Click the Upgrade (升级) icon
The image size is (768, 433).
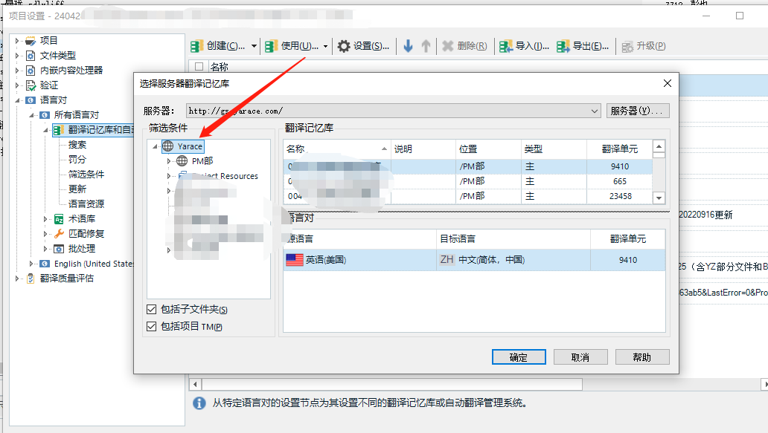627,47
